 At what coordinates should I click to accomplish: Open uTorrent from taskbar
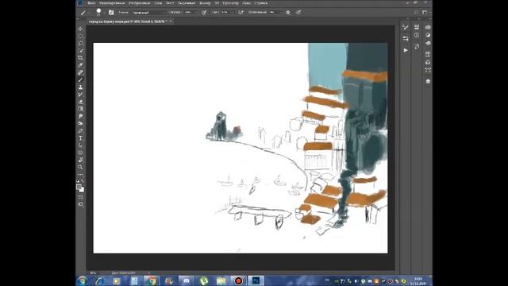[x=204, y=280]
